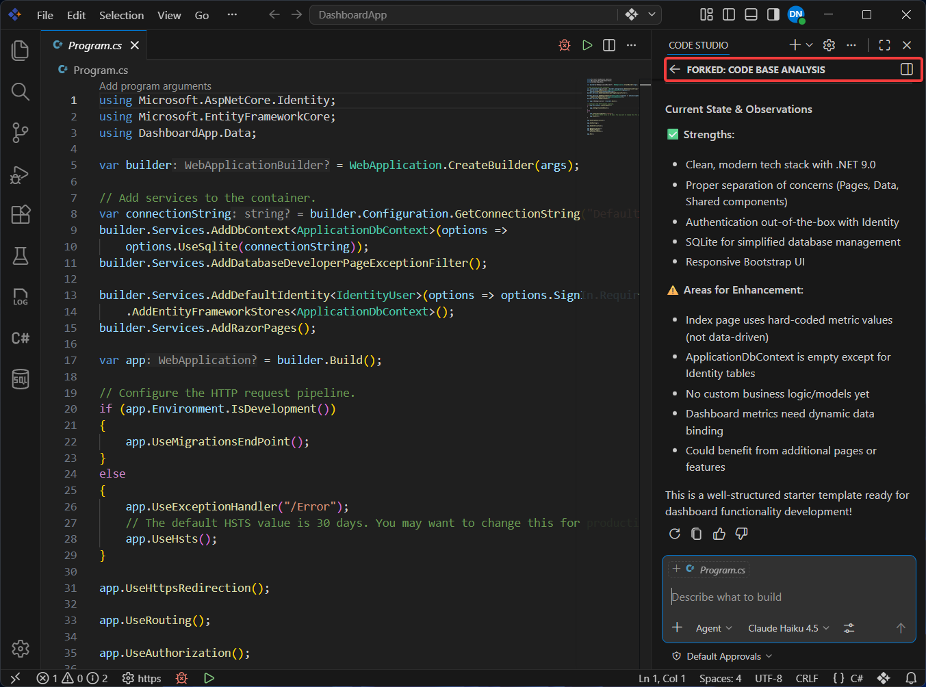
Task: Type in Describe what to build field
Action: pyautogui.click(x=788, y=597)
